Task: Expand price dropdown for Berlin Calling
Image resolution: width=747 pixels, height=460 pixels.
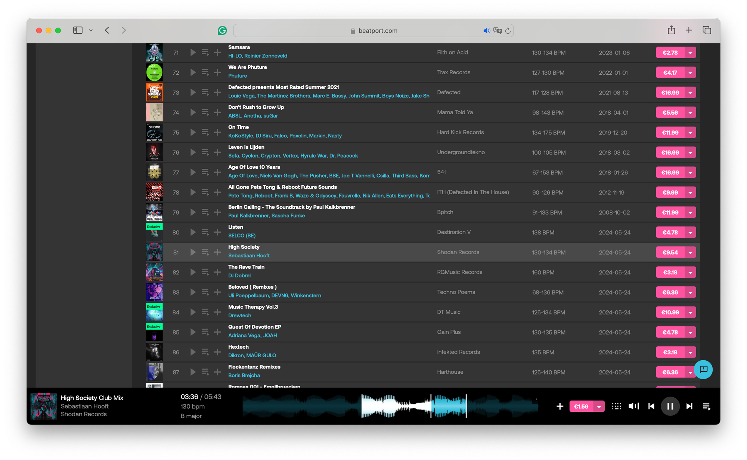Action: pyautogui.click(x=690, y=213)
